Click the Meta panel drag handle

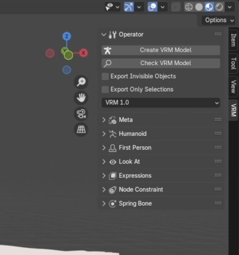(218, 120)
